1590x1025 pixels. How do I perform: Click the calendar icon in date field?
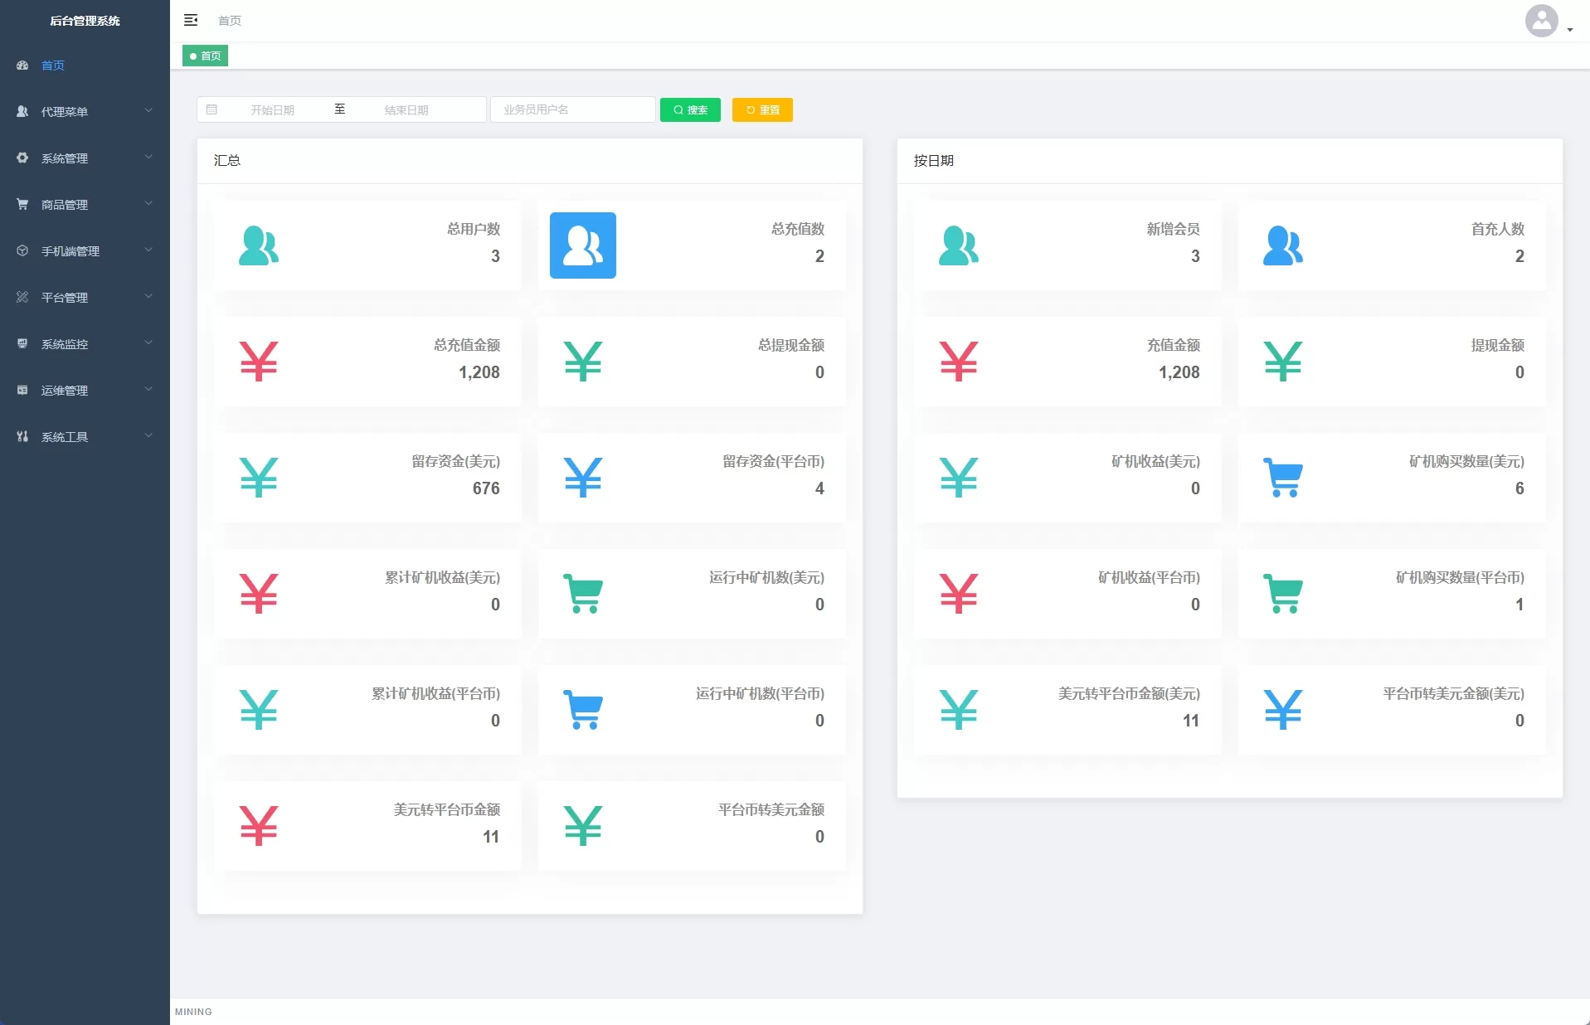[x=212, y=109]
